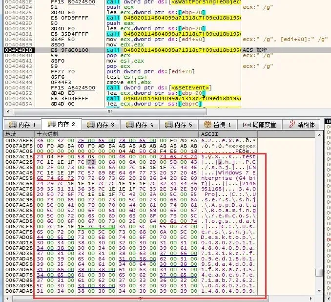Select disassembly address 00404B4C
Image resolution: width=331 pixels, height=302 pixels.
click(19, 87)
